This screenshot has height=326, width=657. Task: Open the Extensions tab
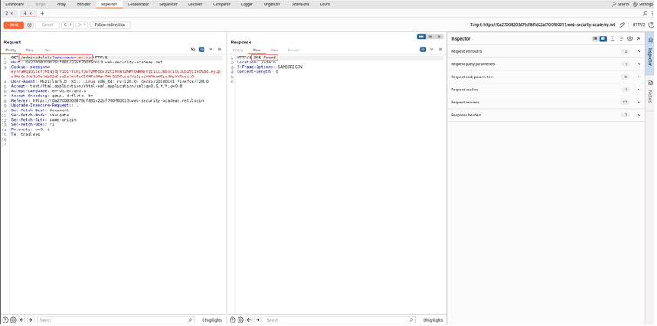pos(300,4)
